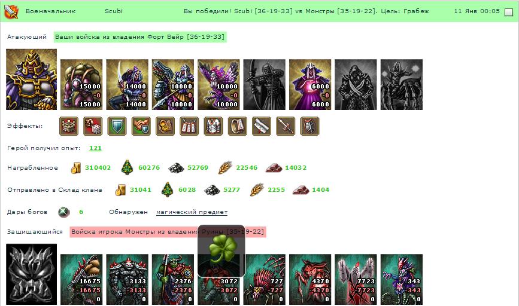Open the магический предмет link

pos(192,212)
